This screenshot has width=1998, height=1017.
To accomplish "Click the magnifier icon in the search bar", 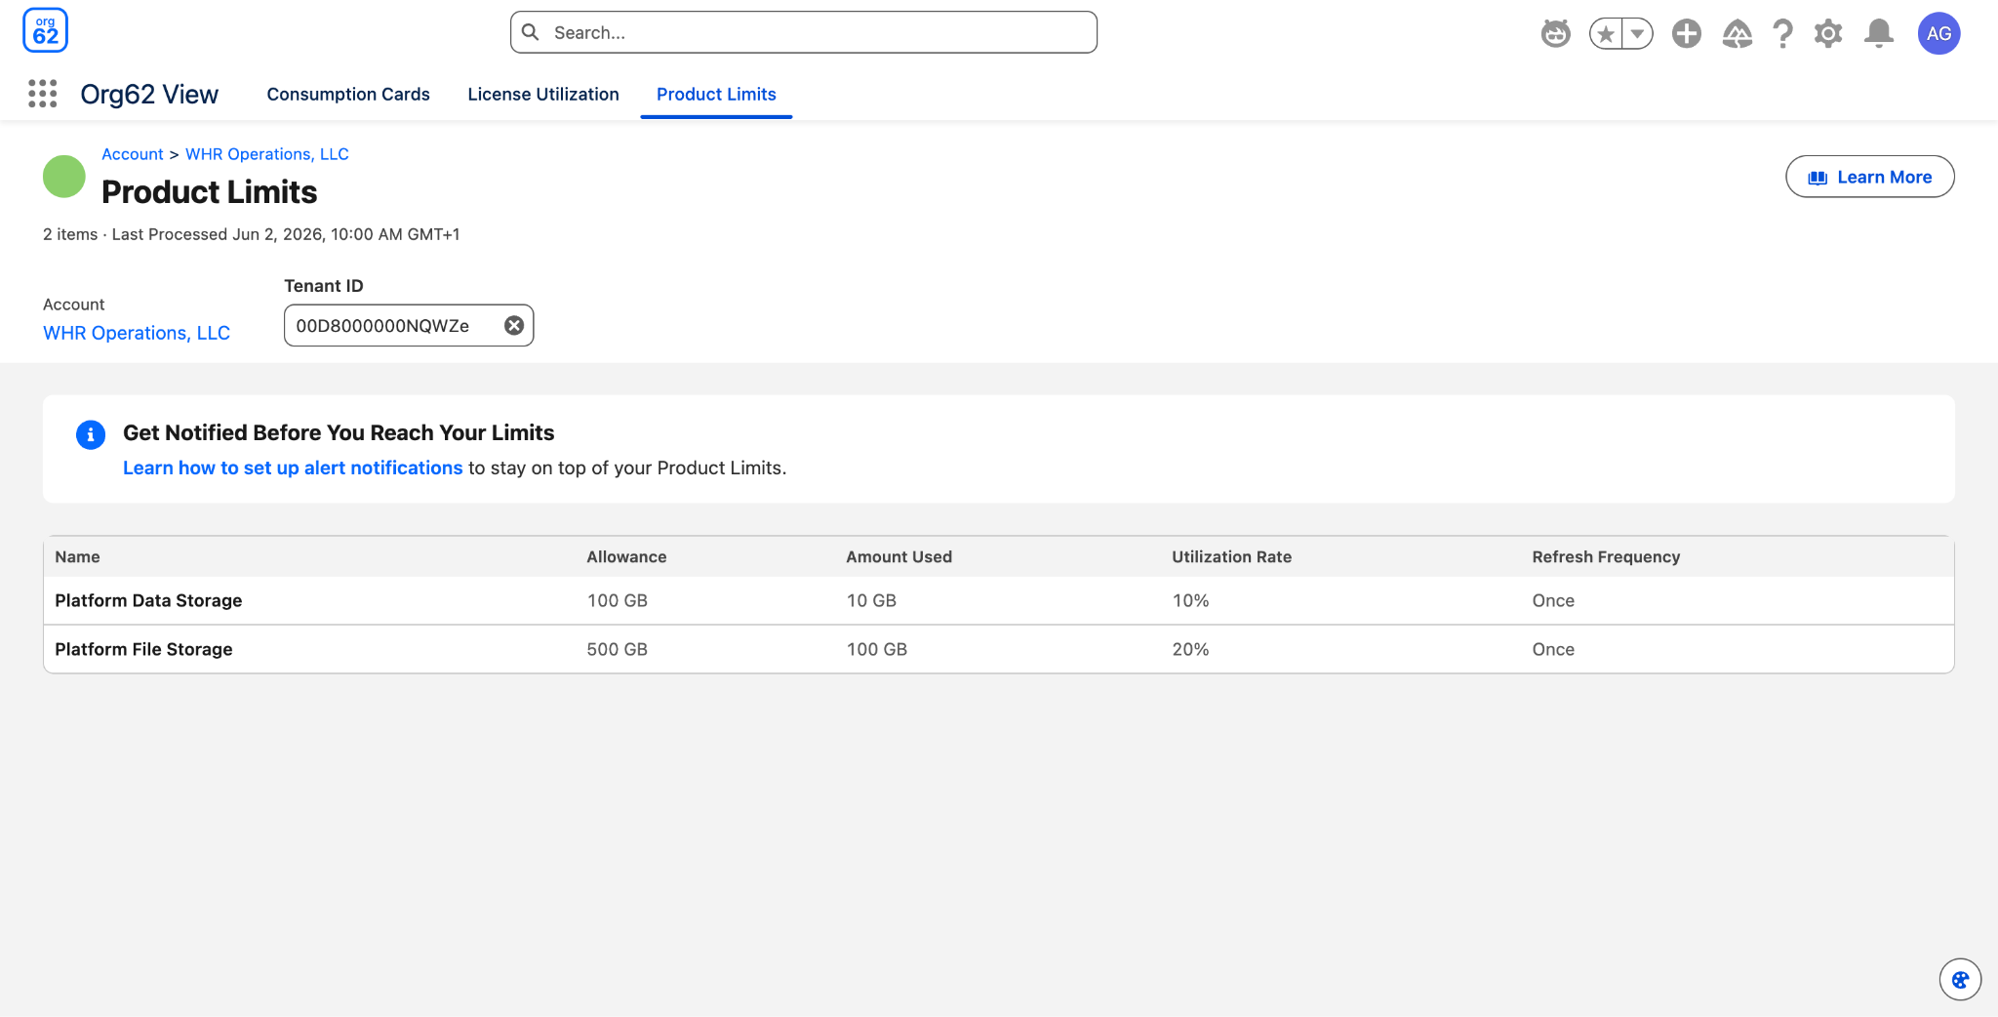I will pos(531,32).
